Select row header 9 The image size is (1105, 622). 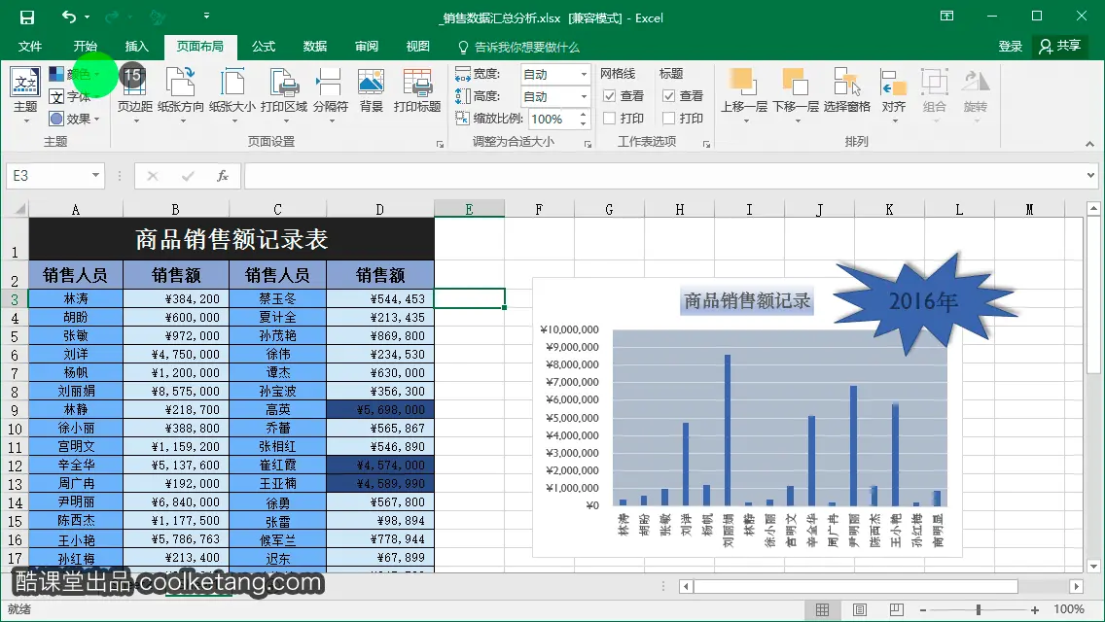[x=14, y=410]
